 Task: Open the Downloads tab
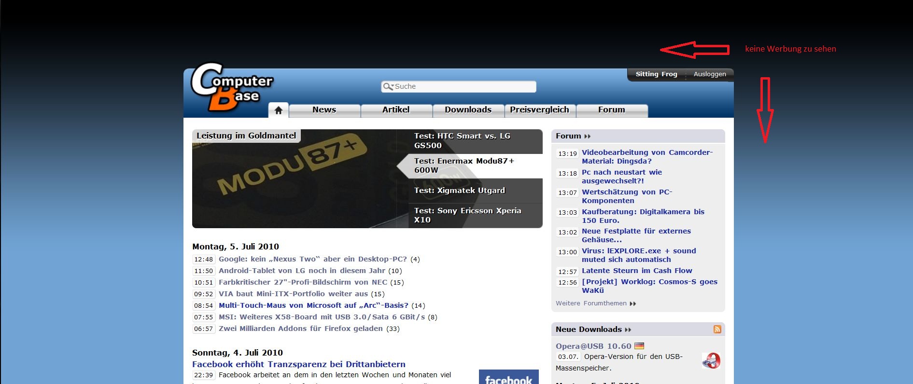point(468,110)
